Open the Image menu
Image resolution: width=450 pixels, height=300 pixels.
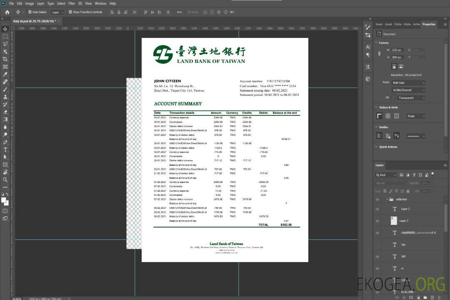tap(30, 3)
